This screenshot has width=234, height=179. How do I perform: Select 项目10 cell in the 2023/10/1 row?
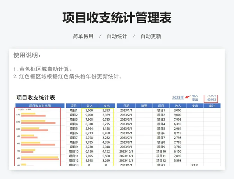tap(161, 151)
